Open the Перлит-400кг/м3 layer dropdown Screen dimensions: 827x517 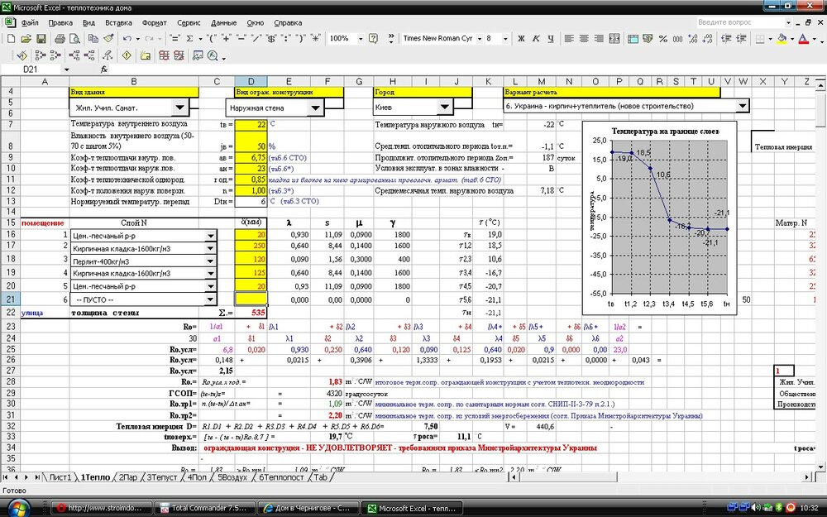point(211,260)
